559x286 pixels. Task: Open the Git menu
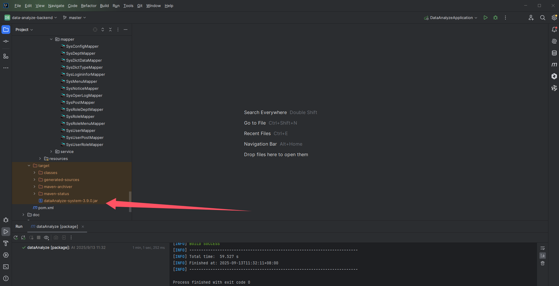pyautogui.click(x=139, y=6)
